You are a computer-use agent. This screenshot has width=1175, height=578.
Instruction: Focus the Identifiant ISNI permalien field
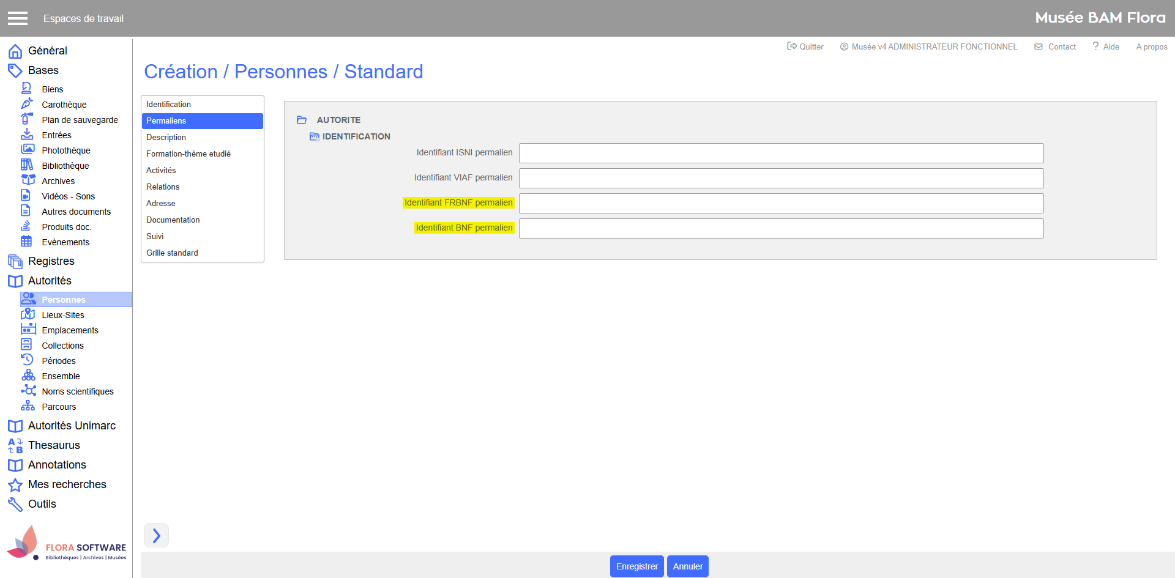pos(781,153)
